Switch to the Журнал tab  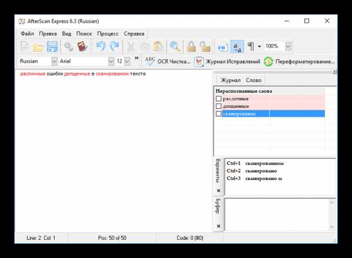click(x=231, y=80)
